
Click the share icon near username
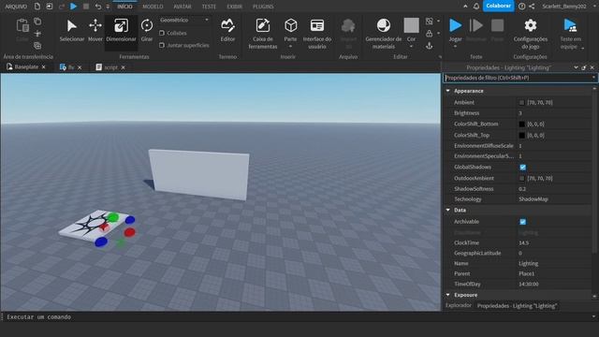tap(532, 7)
